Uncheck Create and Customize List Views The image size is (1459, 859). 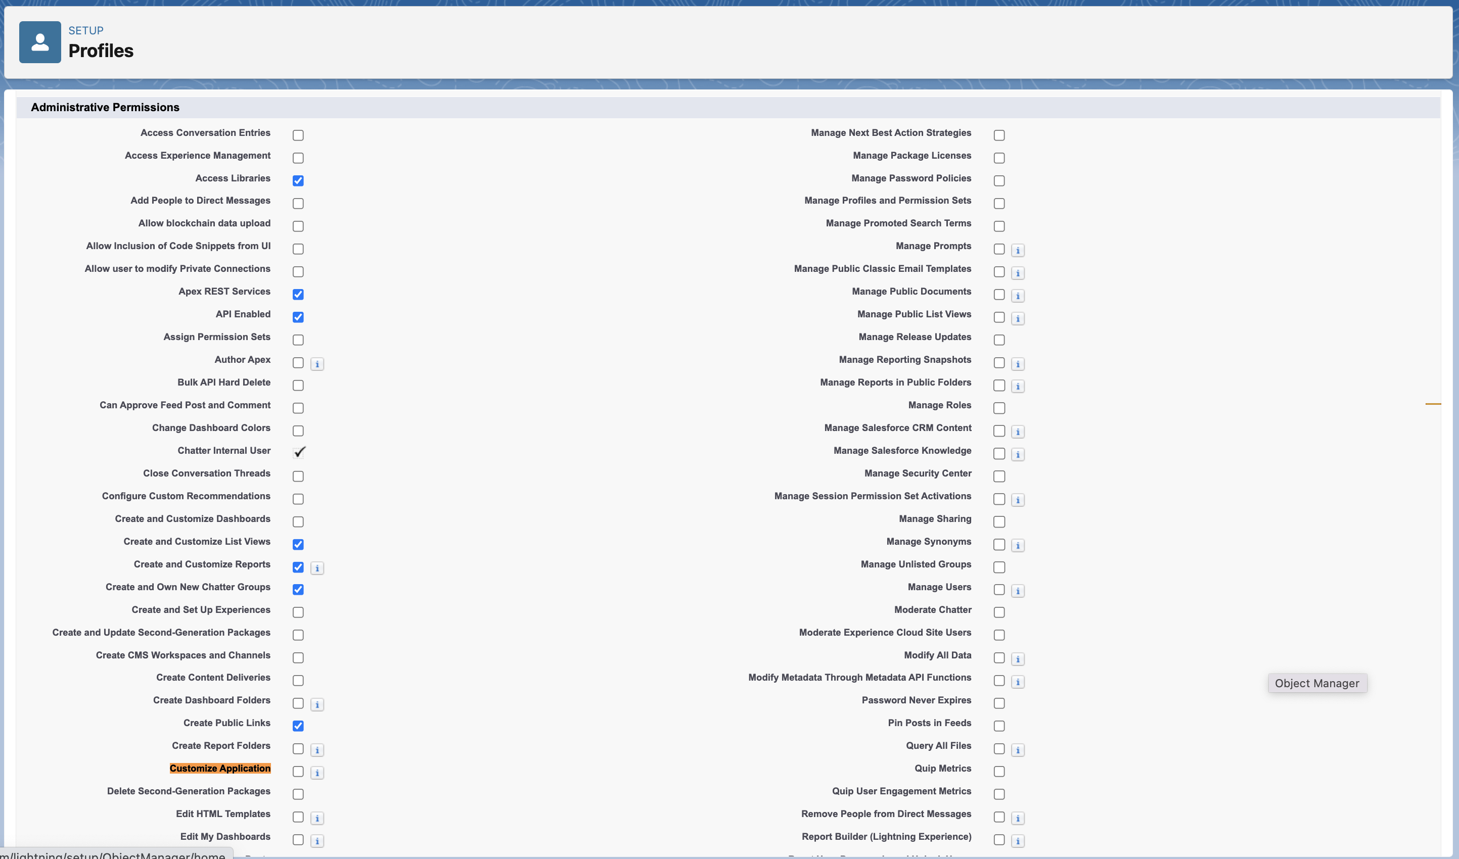298,545
